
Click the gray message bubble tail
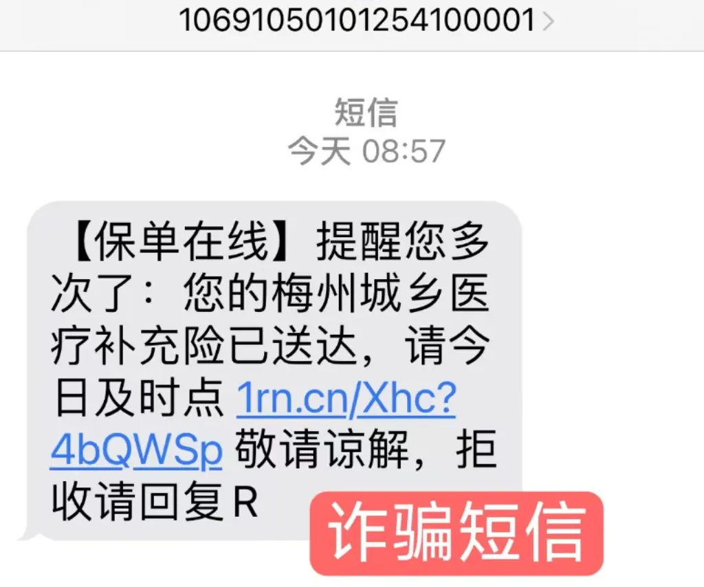[27, 532]
